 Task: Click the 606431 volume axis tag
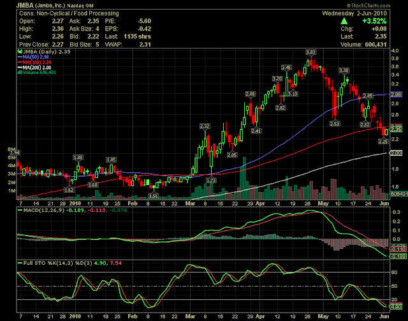coord(398,194)
